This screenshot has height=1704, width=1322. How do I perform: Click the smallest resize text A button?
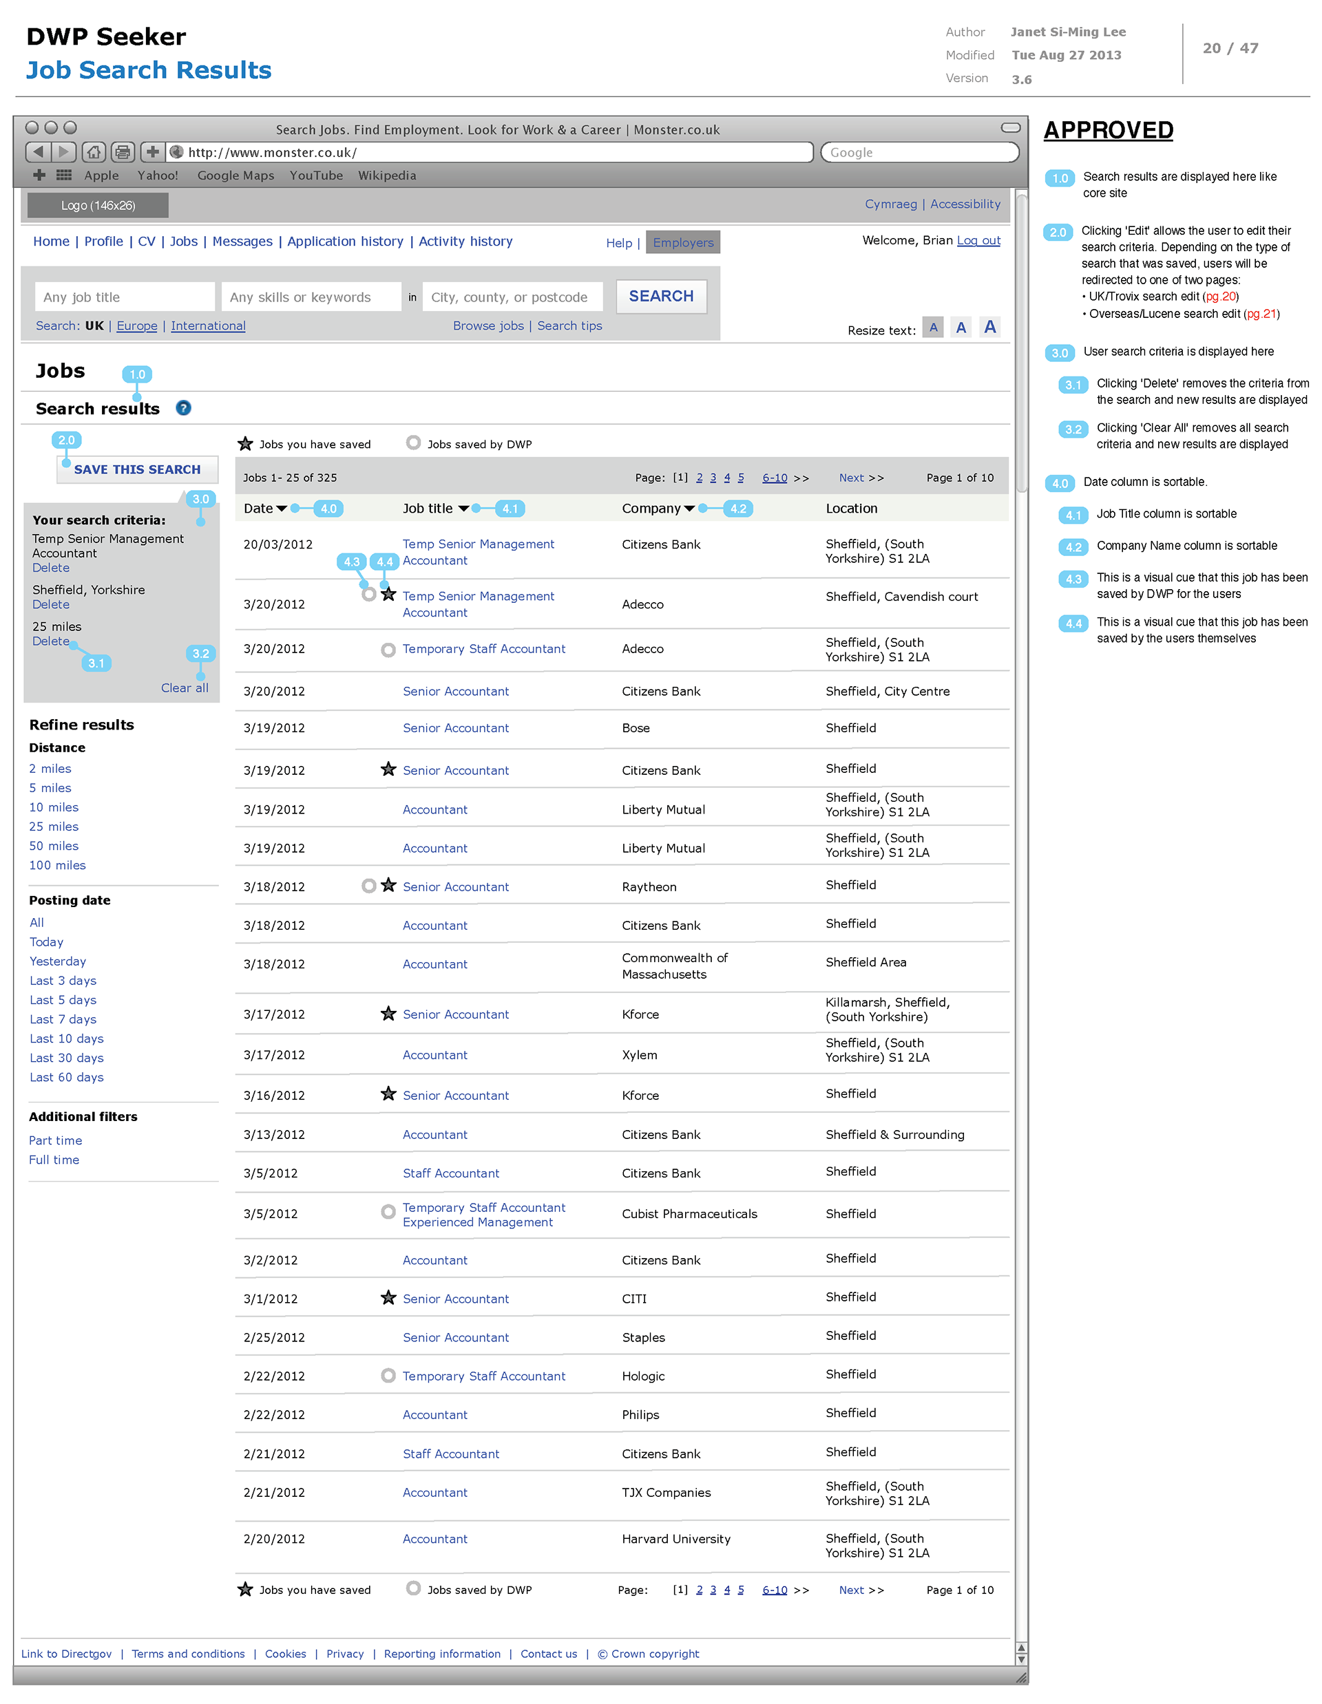tap(934, 328)
